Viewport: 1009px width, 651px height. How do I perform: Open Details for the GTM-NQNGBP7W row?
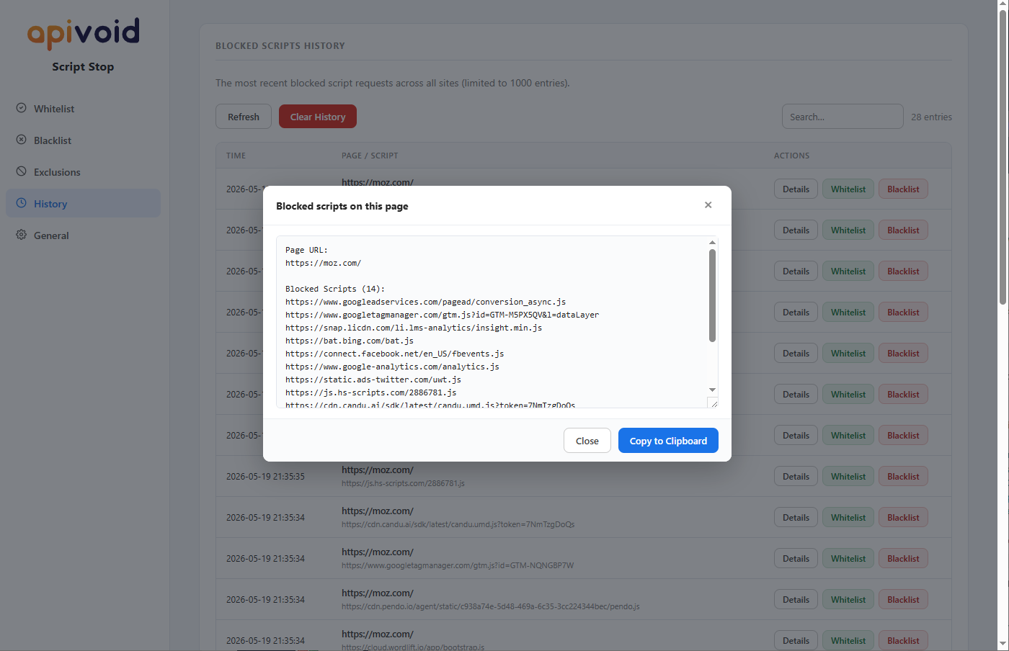tap(796, 559)
